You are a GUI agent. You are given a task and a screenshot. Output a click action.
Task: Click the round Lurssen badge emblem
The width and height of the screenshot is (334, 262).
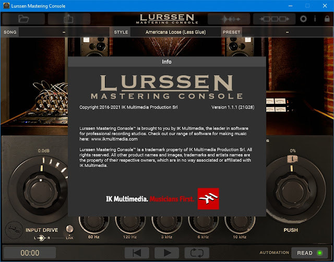(x=14, y=230)
